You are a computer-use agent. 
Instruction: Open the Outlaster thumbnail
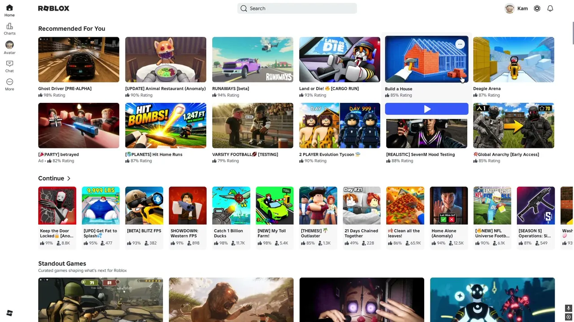coord(318,205)
